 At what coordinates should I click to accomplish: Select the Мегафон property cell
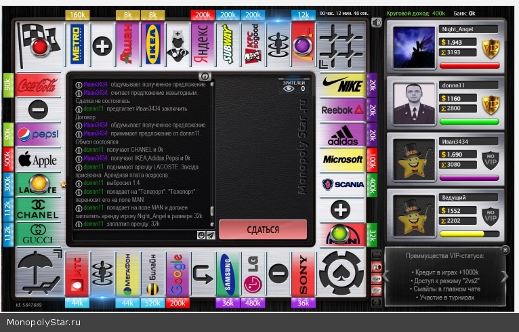[x=128, y=274]
